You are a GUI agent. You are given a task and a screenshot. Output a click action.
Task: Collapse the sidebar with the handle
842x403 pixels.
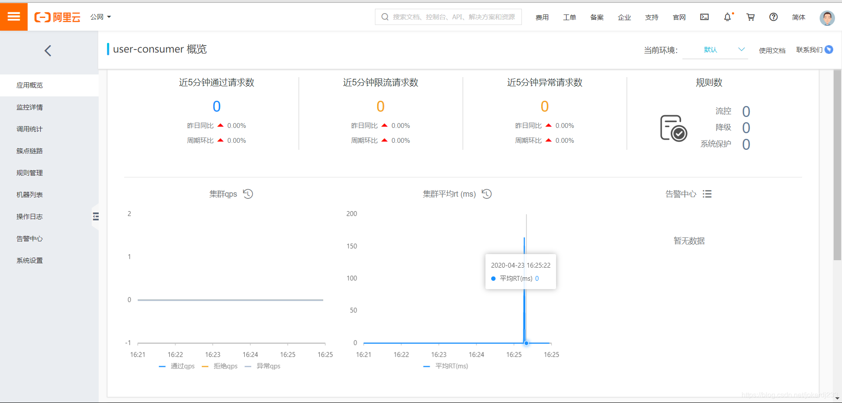coord(96,216)
